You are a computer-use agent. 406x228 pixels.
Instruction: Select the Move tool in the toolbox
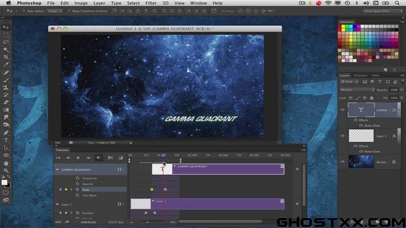pyautogui.click(x=6, y=28)
